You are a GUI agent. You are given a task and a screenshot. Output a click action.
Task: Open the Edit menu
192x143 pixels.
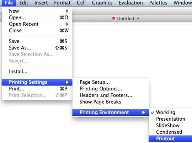tap(23, 3)
